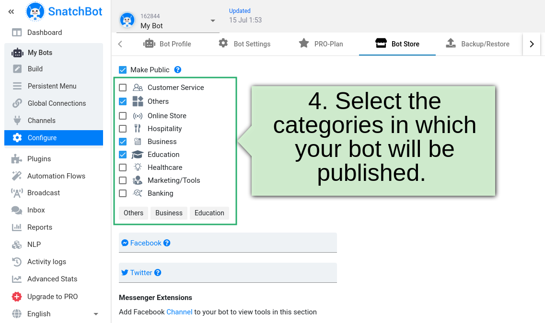The image size is (545, 323).
Task: Switch to the Bot Settings tab
Action: [x=244, y=44]
